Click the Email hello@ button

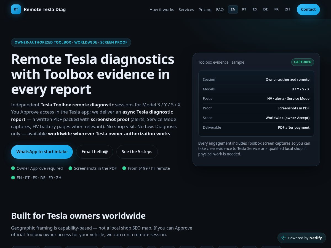(x=95, y=152)
